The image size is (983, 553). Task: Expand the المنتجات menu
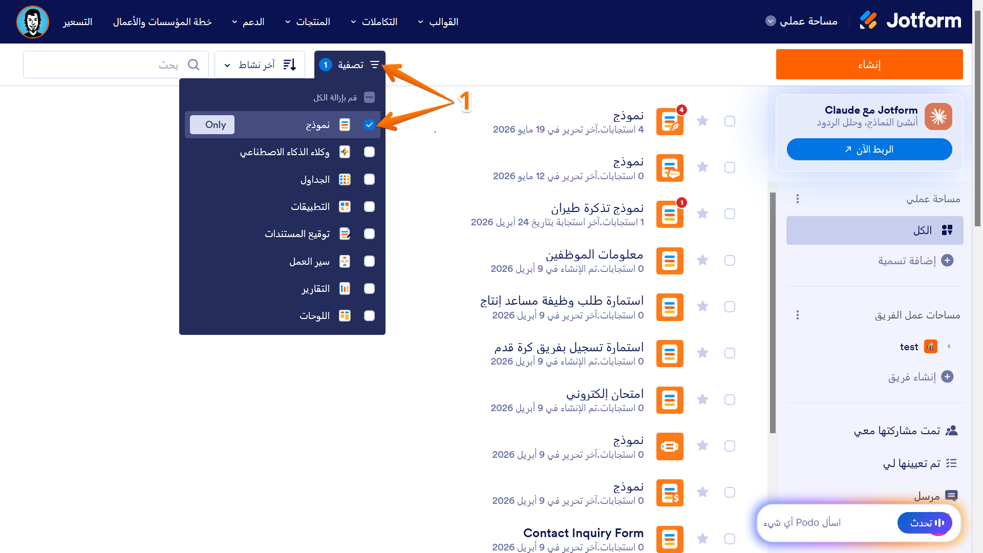pos(308,22)
